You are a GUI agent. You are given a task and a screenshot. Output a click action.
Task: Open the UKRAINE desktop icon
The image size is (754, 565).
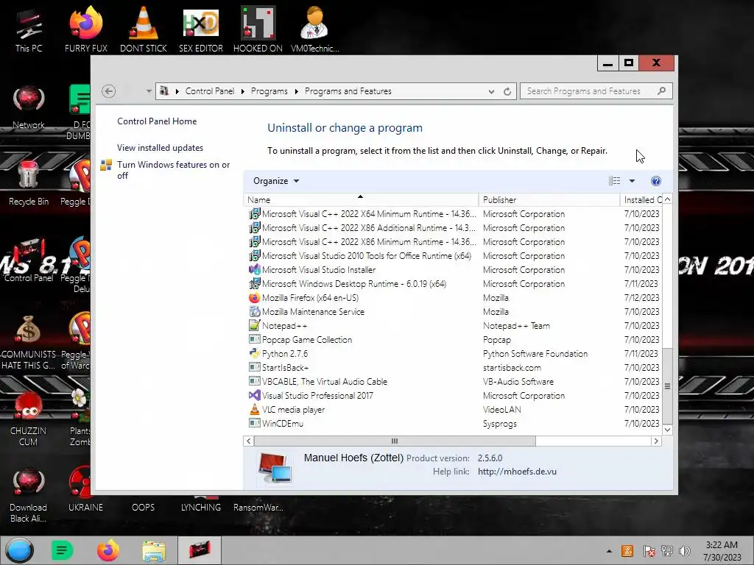(85, 489)
